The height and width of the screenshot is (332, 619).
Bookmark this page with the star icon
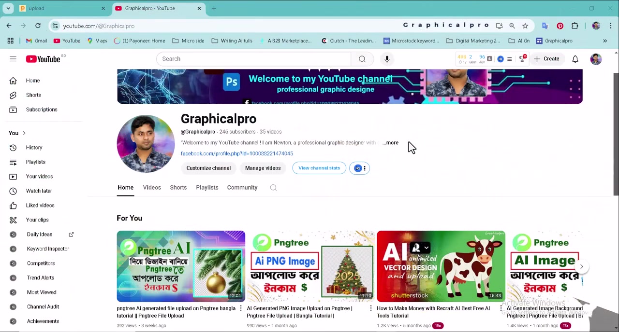(x=525, y=26)
